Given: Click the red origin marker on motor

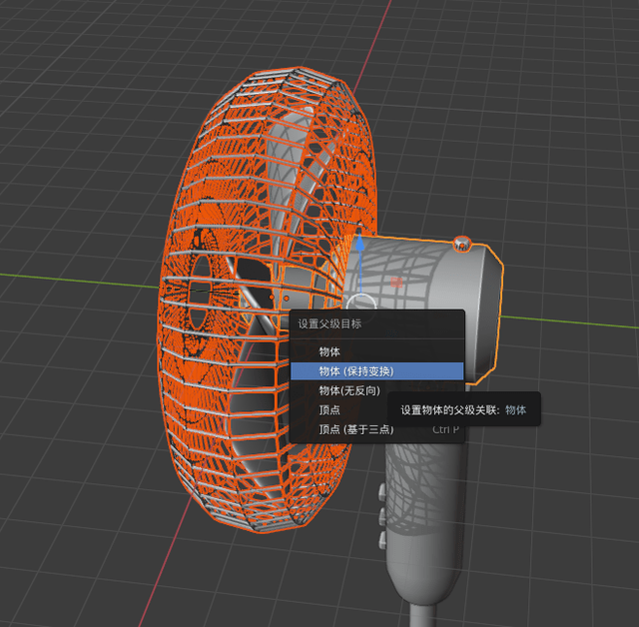Looking at the screenshot, I should click(x=397, y=283).
